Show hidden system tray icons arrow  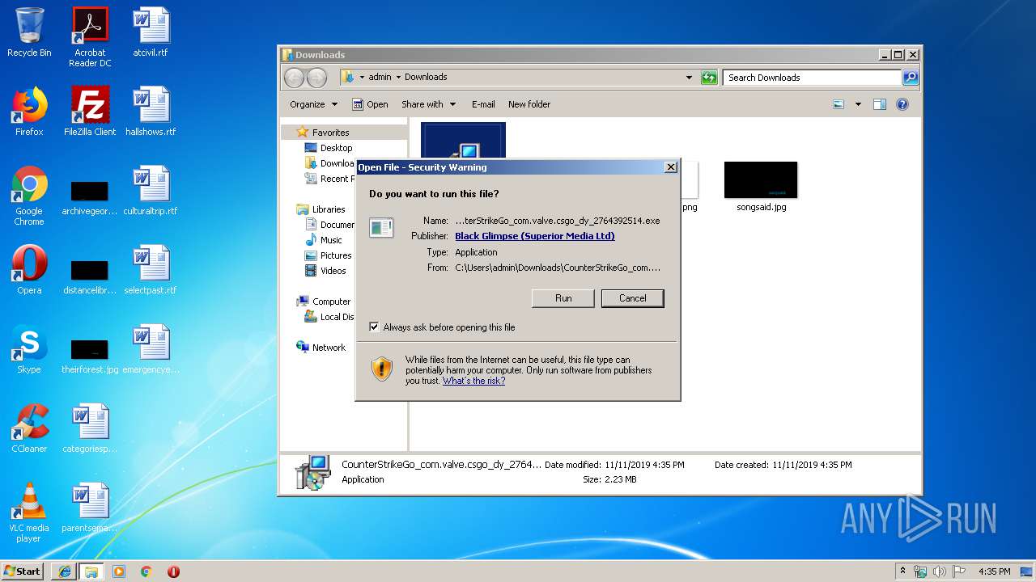tap(902, 571)
